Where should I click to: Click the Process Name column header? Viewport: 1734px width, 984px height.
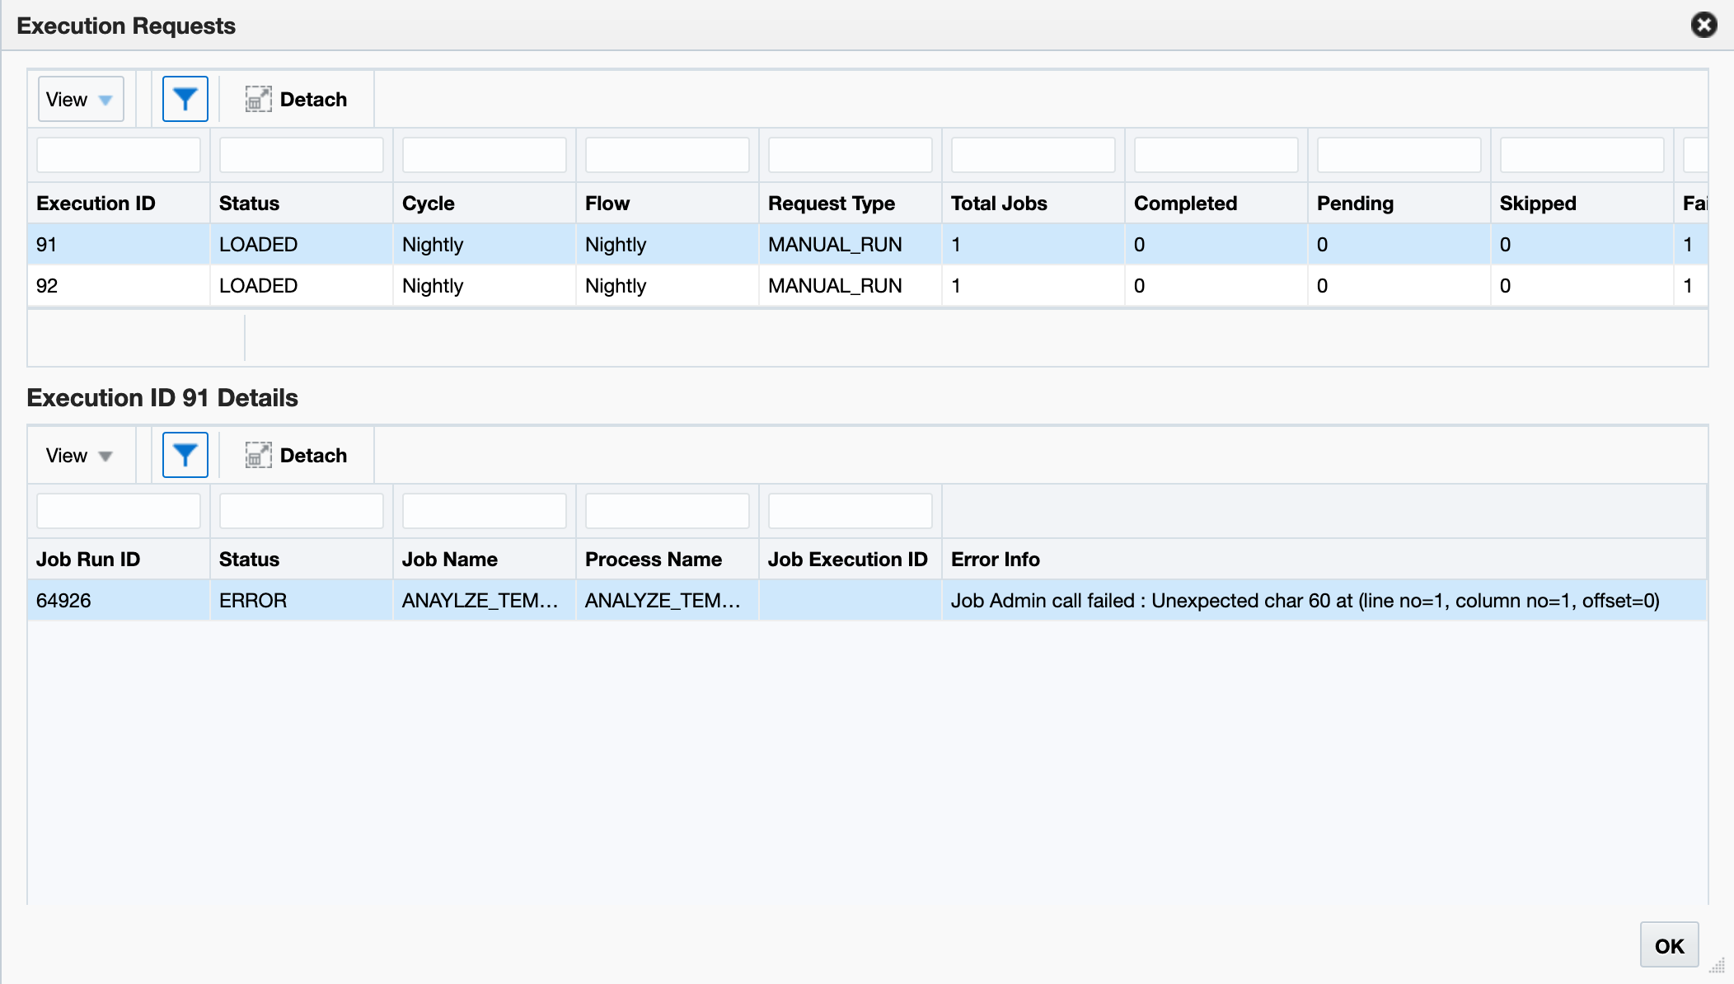(653, 560)
